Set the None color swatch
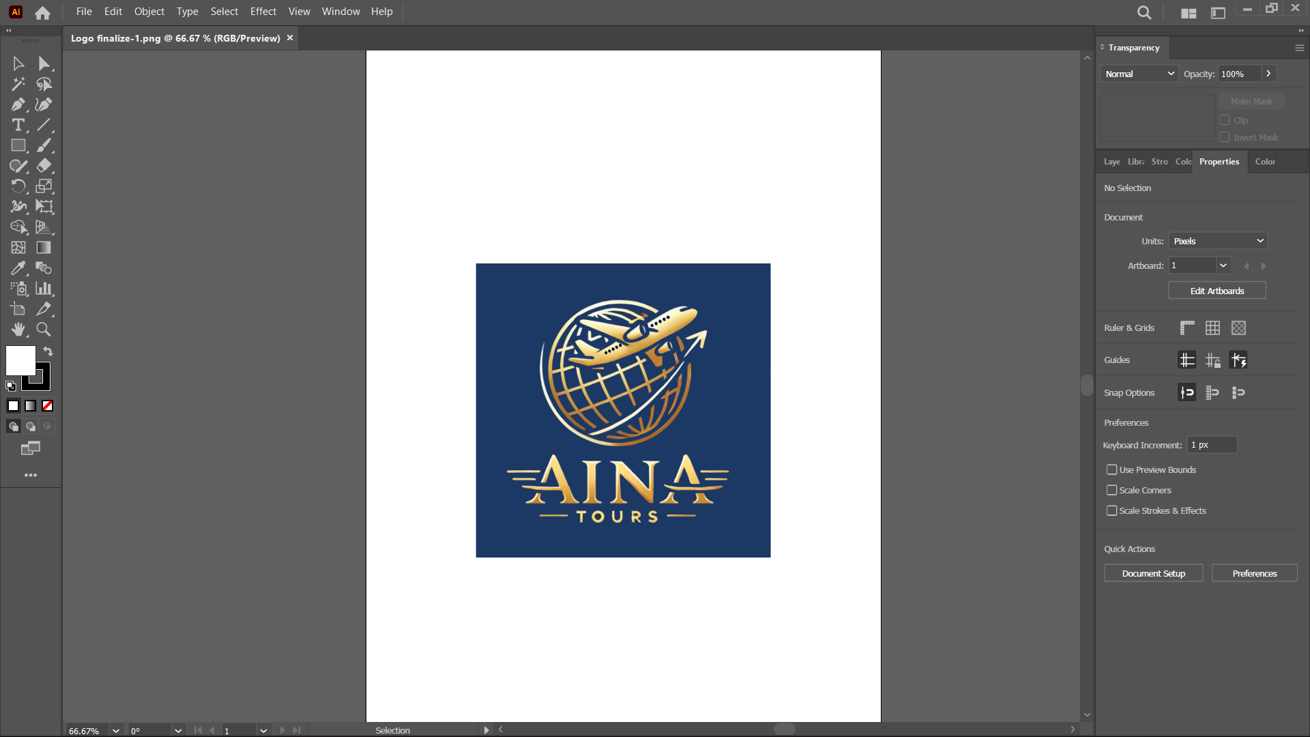1310x737 pixels. (48, 406)
